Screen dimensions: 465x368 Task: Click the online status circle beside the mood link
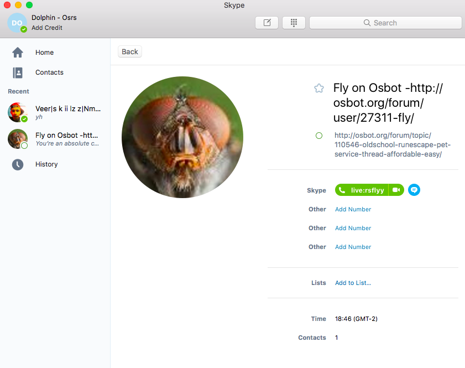(x=319, y=136)
